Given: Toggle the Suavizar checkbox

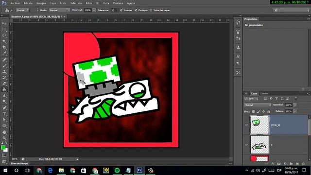Looking at the screenshot, I should point(121,10).
